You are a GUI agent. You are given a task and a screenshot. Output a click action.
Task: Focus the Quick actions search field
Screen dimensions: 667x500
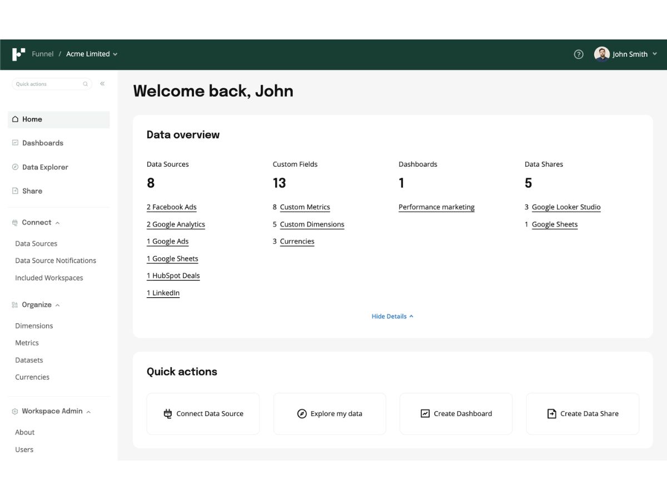coord(52,84)
